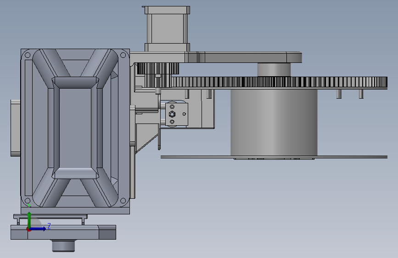Select the small pinion gear under the motor
The image size is (398, 258).
(158, 68)
